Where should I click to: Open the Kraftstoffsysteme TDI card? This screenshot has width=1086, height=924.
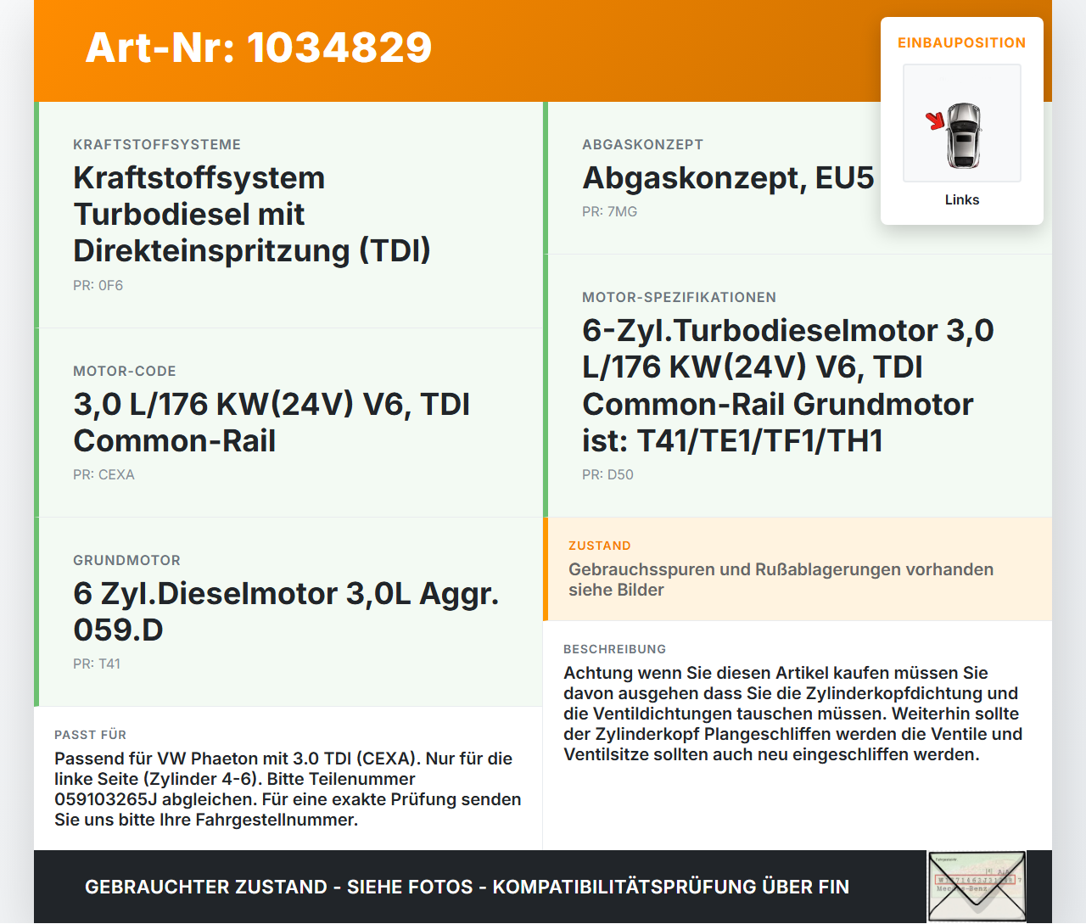click(288, 215)
